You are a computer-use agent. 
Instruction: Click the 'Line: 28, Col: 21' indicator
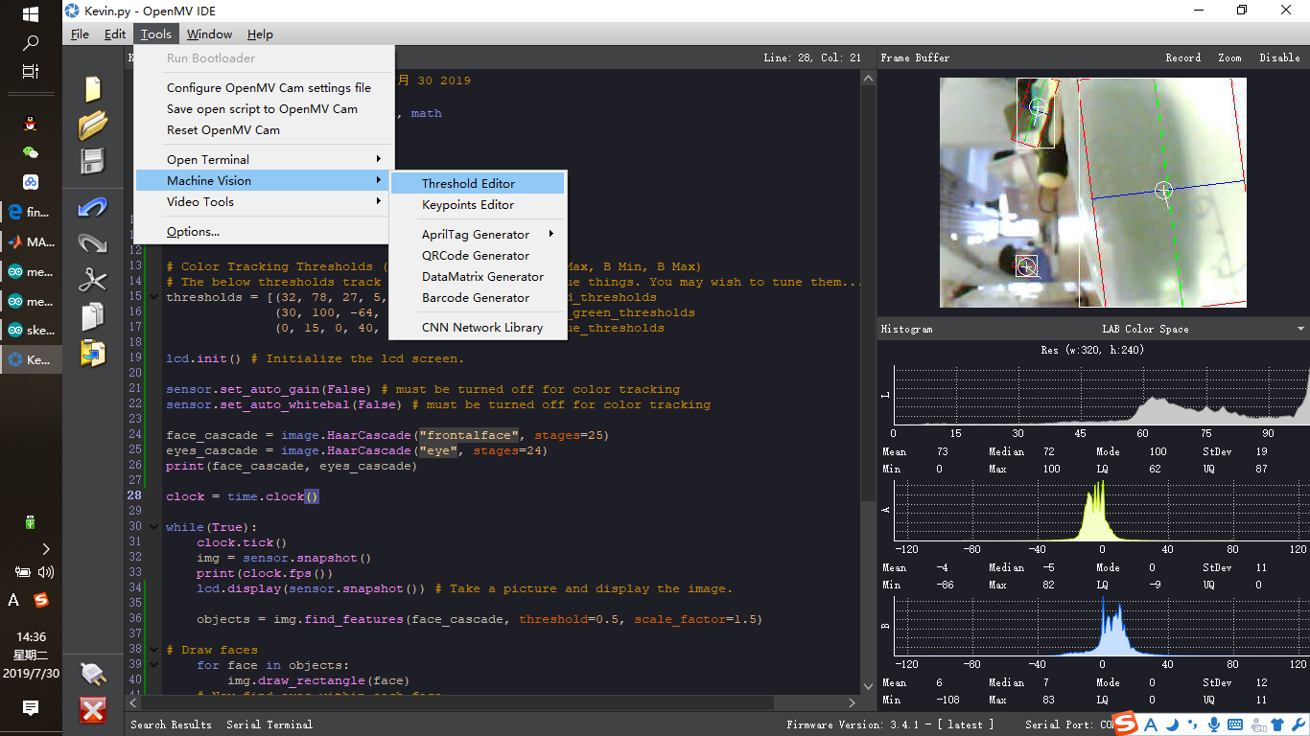pyautogui.click(x=812, y=57)
